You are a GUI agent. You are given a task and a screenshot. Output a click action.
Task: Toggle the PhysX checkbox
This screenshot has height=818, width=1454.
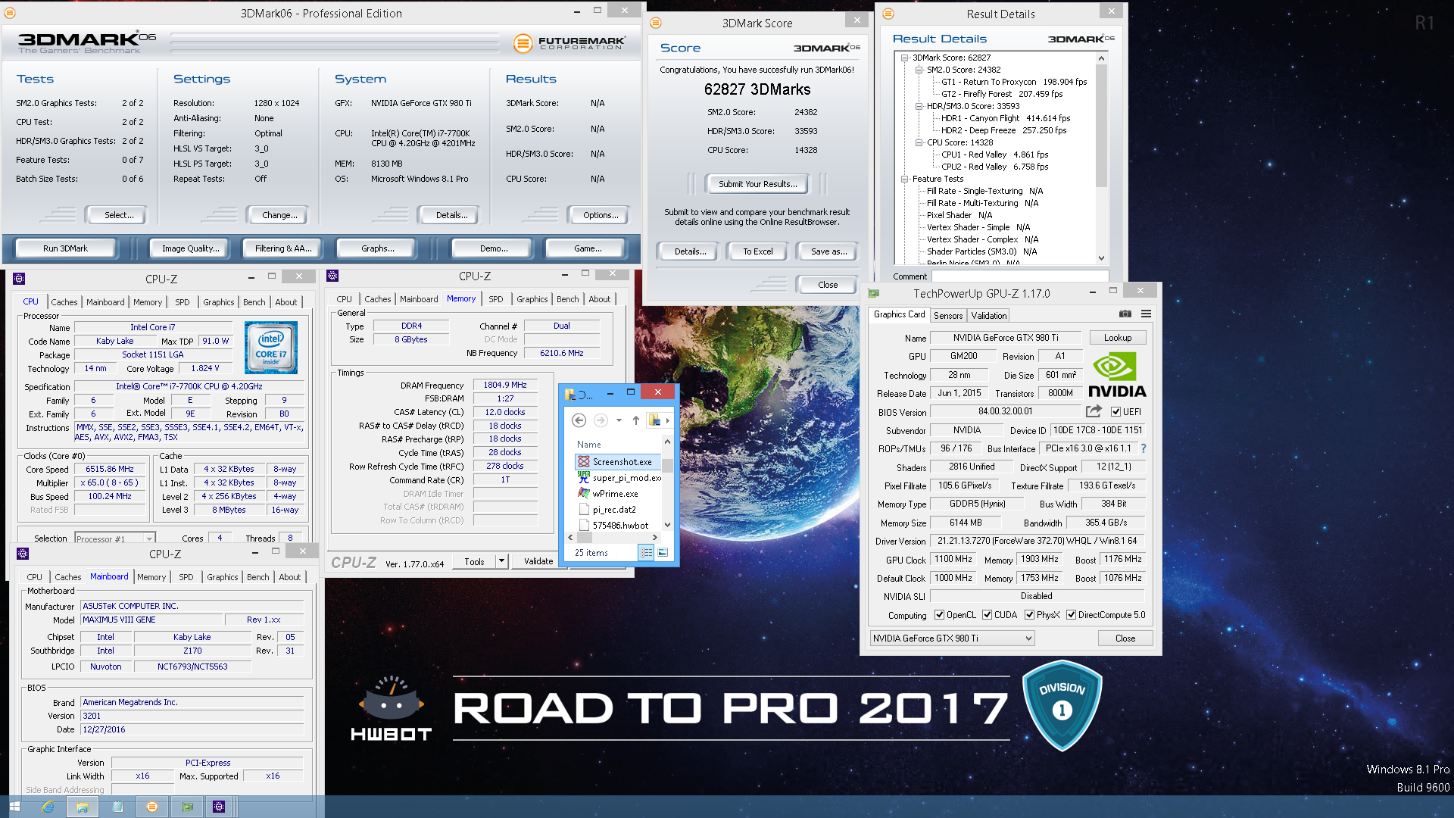pyautogui.click(x=1029, y=615)
